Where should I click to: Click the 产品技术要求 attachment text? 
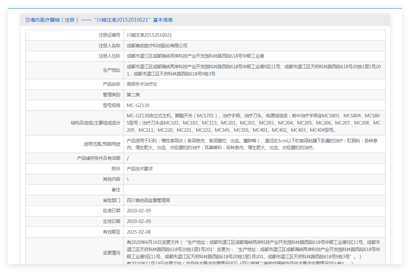click(x=140, y=169)
